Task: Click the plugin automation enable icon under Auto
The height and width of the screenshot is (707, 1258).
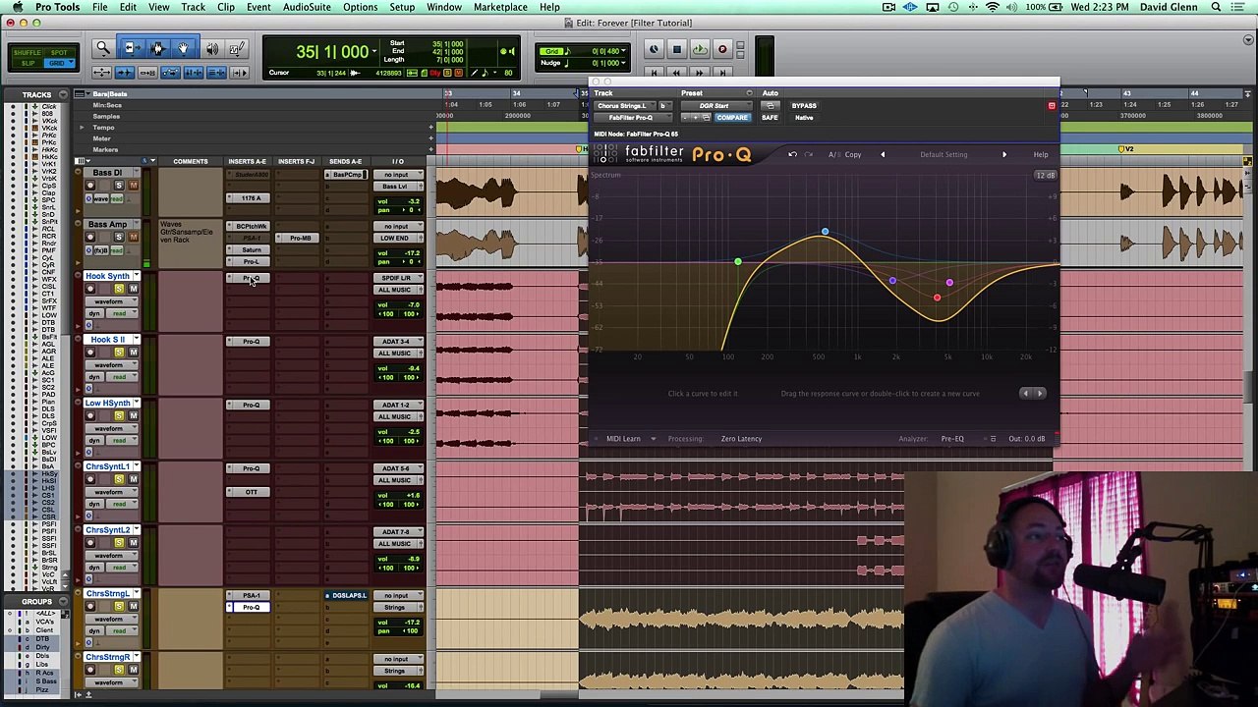Action: [x=770, y=105]
